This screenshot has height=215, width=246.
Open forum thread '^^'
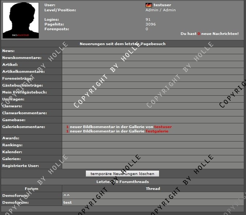click(x=67, y=195)
